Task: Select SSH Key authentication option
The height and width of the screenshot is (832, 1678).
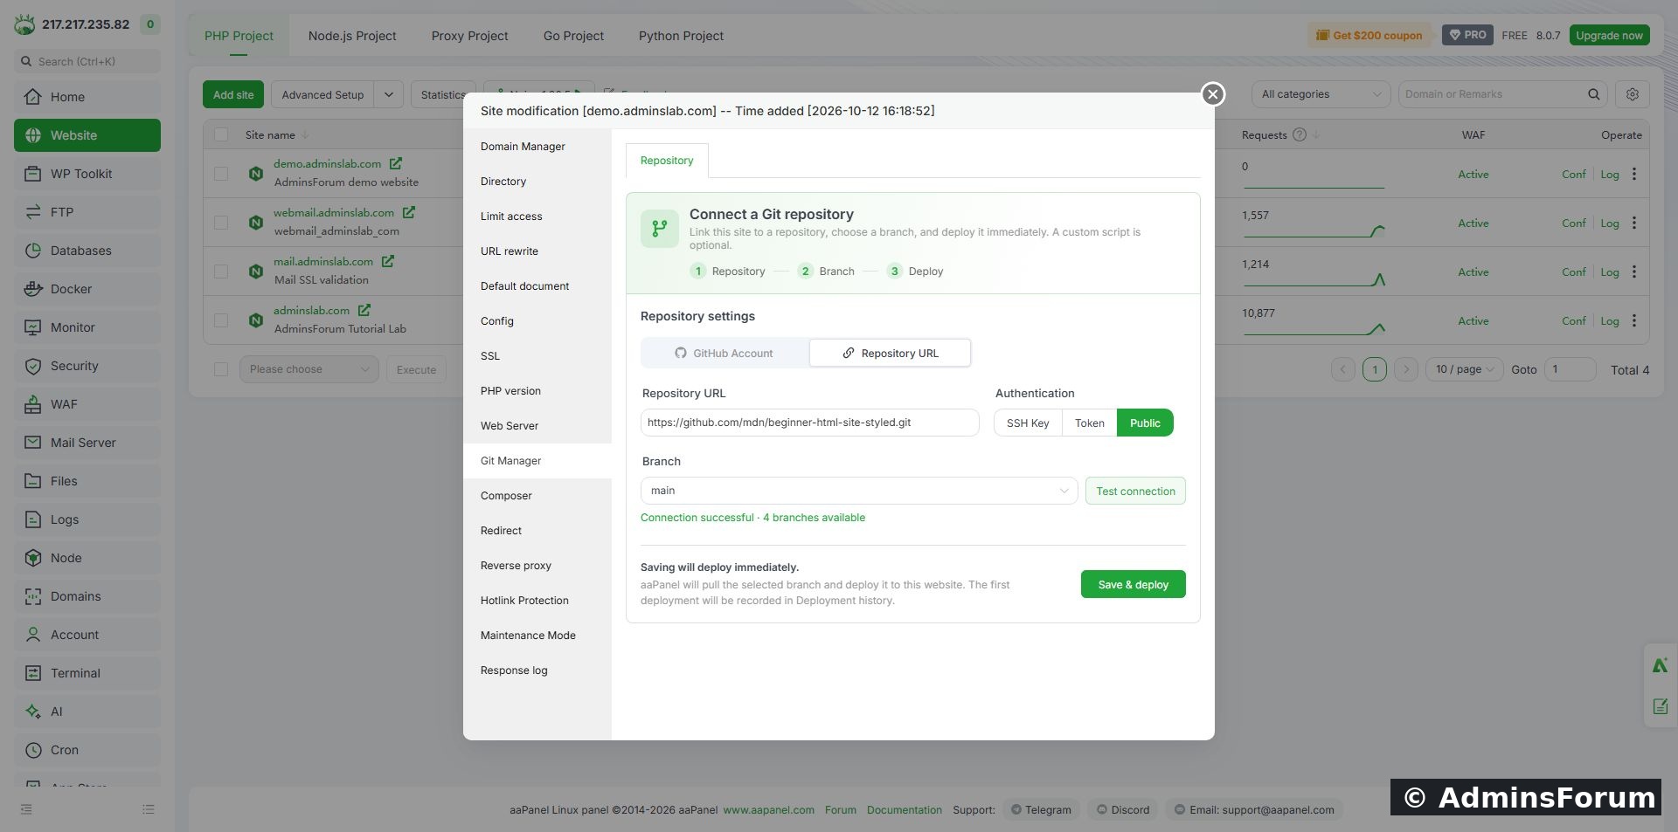Action: (x=1028, y=423)
